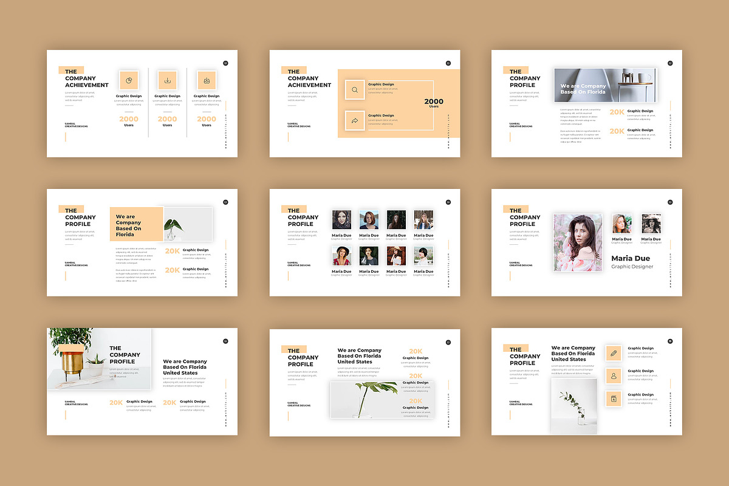Screen dimensions: 729x486
Task: Click the pie chart icon tile
Action: (129, 81)
